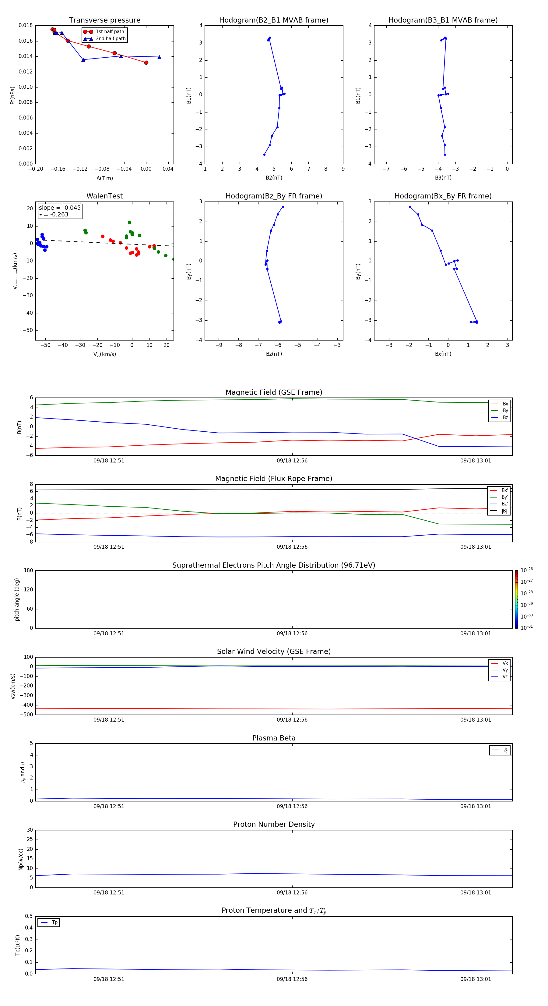The height and width of the screenshot is (1006, 548).
Task: Click the 'Hodogram(B2_B1 MVAB frame)' title
Action: pos(274,20)
